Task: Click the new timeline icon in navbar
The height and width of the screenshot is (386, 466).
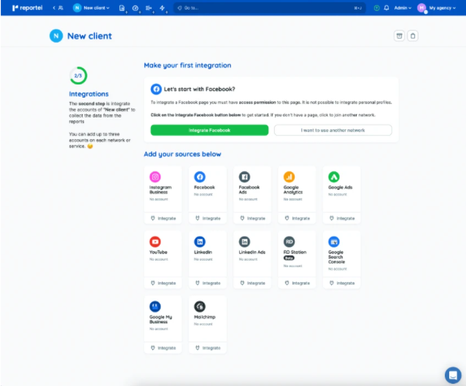Action: click(149, 8)
